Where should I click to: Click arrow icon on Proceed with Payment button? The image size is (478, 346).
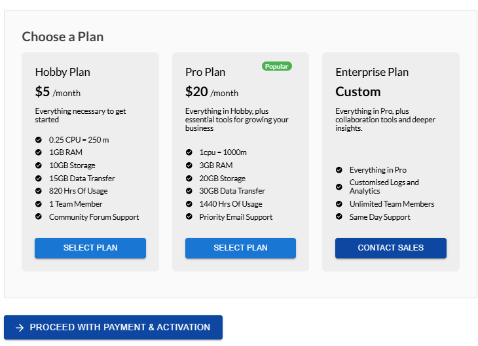click(20, 328)
